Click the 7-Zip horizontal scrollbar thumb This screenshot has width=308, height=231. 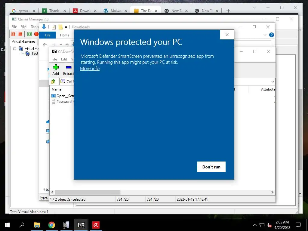[88, 192]
